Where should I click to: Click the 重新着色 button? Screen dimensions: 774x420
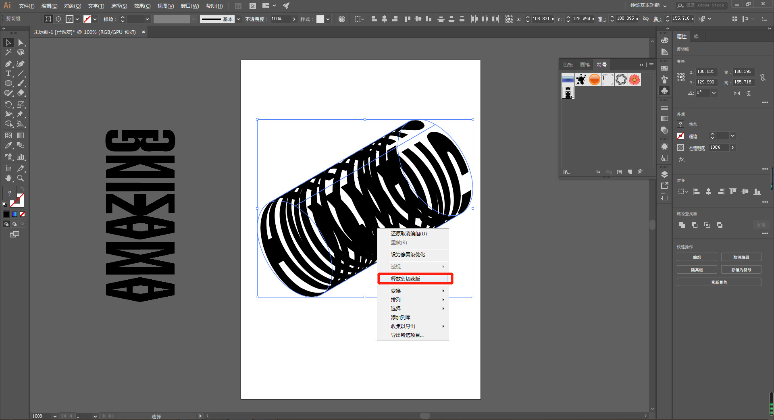[x=719, y=282]
